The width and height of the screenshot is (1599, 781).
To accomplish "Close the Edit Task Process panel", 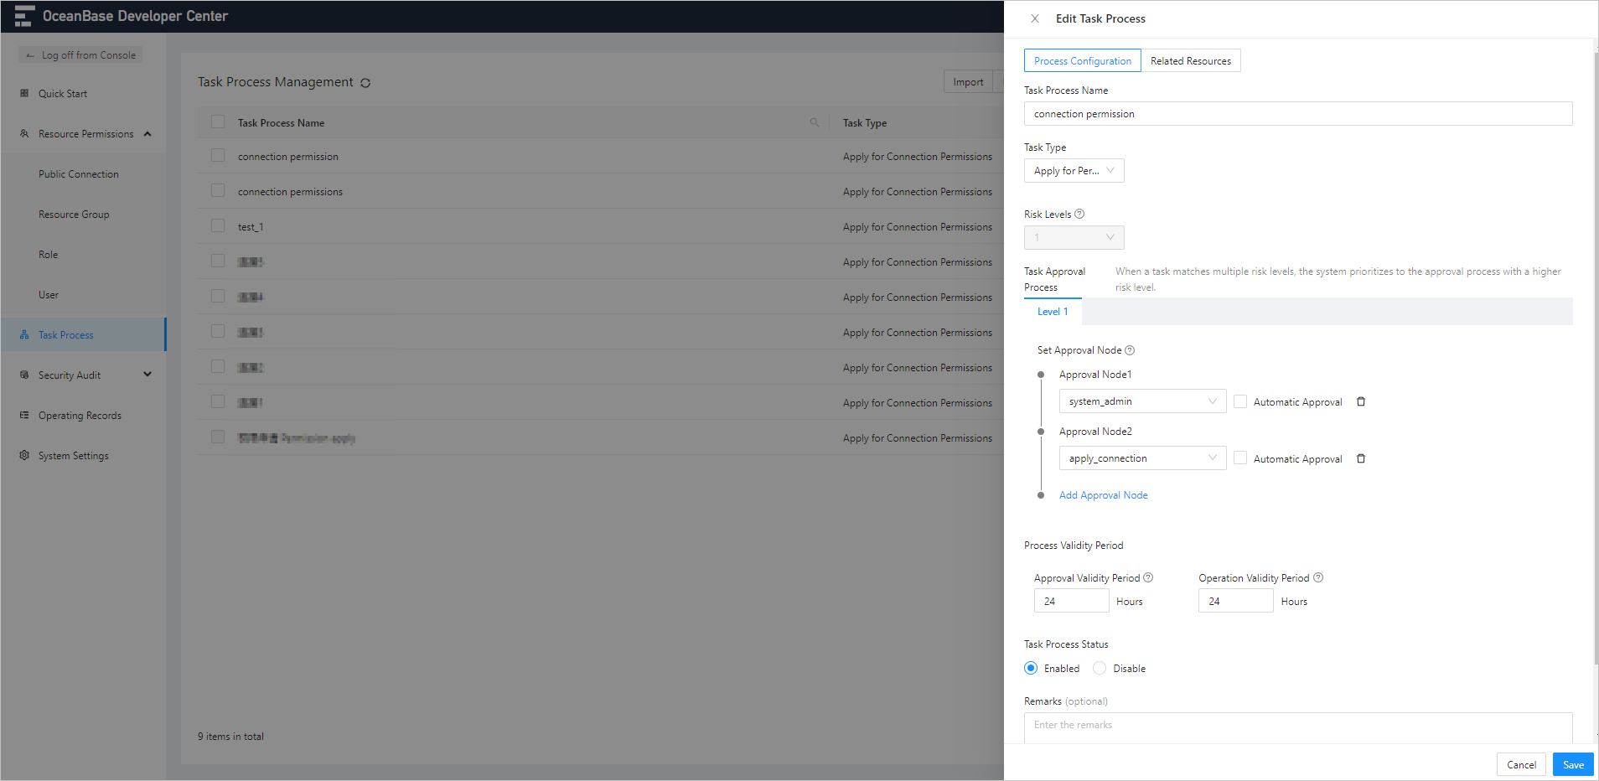I will [1035, 18].
